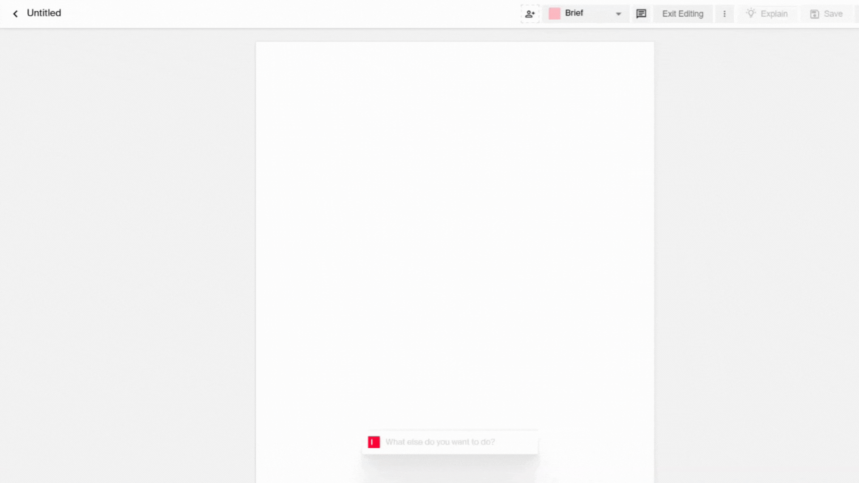Open the three-dot more options menu
Viewport: 859px width, 483px height.
724,14
